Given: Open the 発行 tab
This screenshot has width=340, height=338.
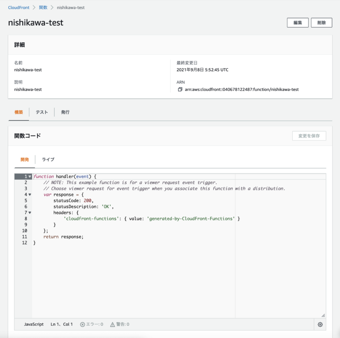Looking at the screenshot, I should 65,112.
